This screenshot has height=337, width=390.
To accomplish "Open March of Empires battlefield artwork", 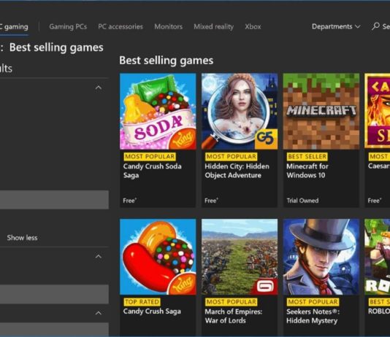I will pyautogui.click(x=240, y=257).
